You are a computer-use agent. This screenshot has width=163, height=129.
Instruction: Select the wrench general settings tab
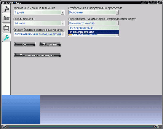click(x=6, y=38)
